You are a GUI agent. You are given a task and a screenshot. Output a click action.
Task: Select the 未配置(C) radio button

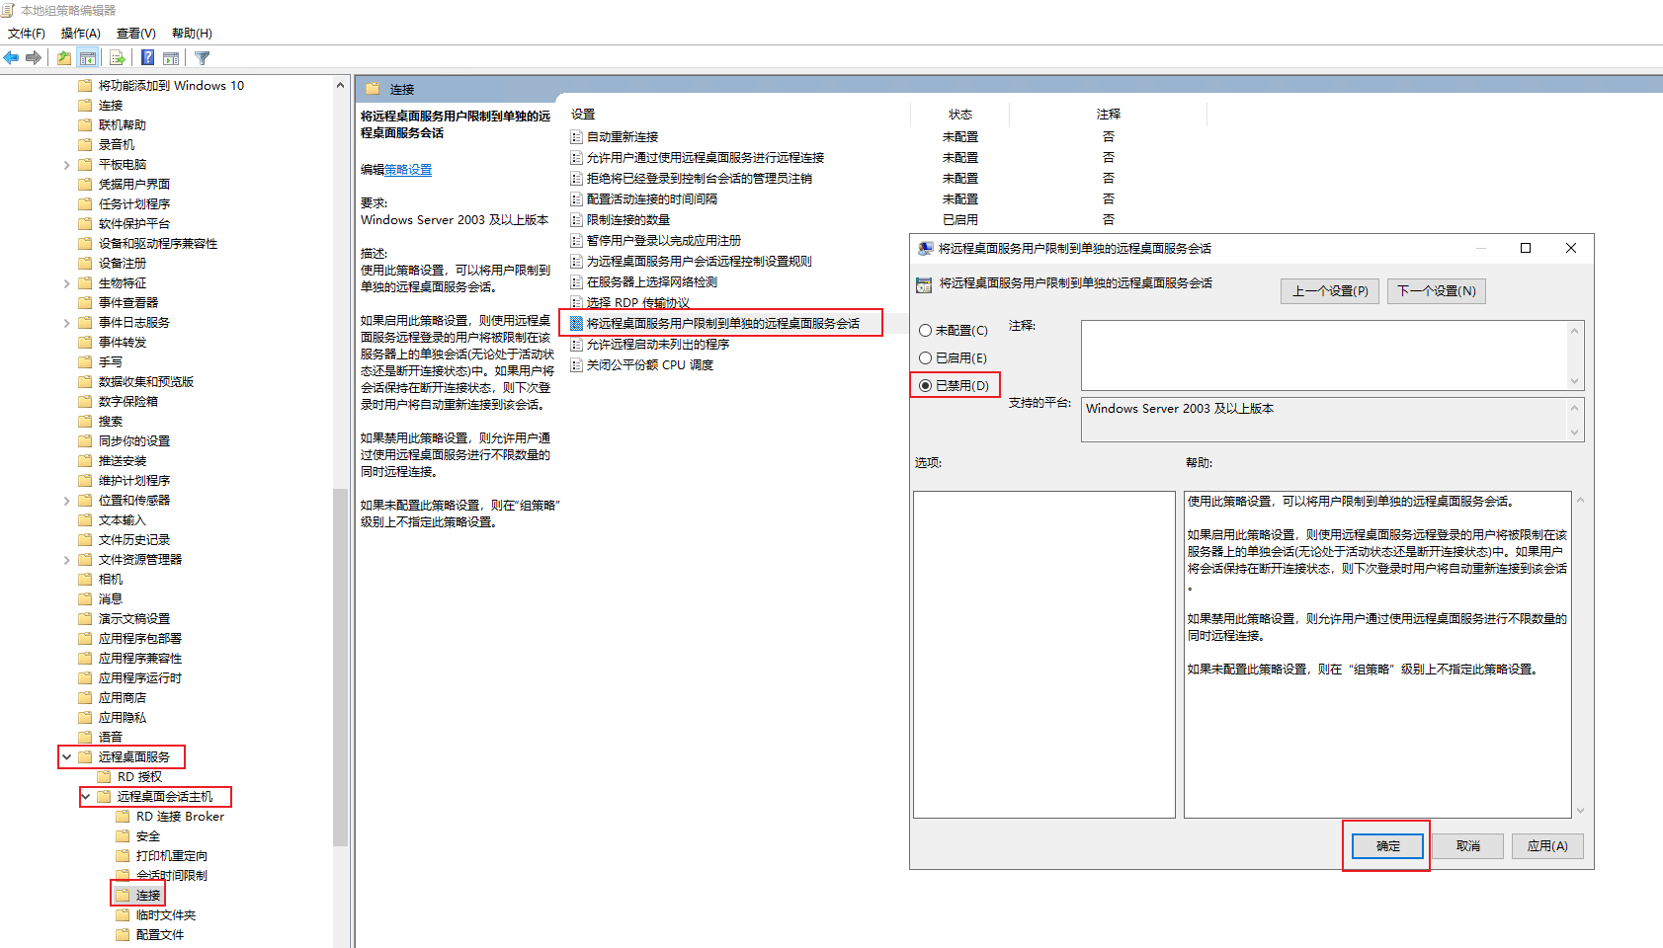(926, 331)
